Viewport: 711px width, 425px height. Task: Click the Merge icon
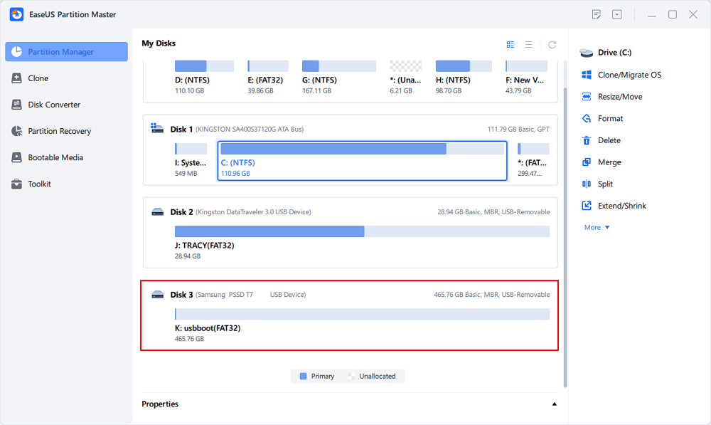(587, 162)
